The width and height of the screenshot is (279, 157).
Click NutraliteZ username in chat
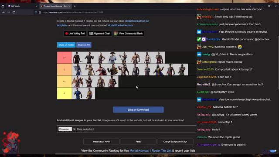tap(204, 84)
